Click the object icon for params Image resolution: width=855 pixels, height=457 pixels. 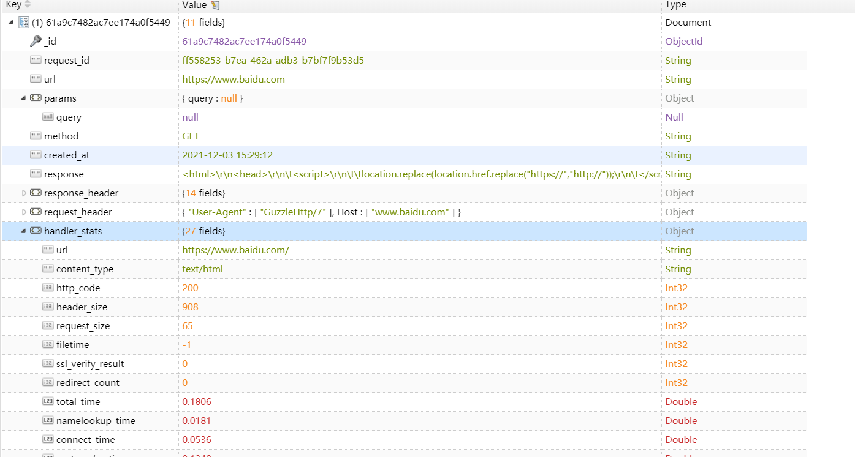click(36, 98)
